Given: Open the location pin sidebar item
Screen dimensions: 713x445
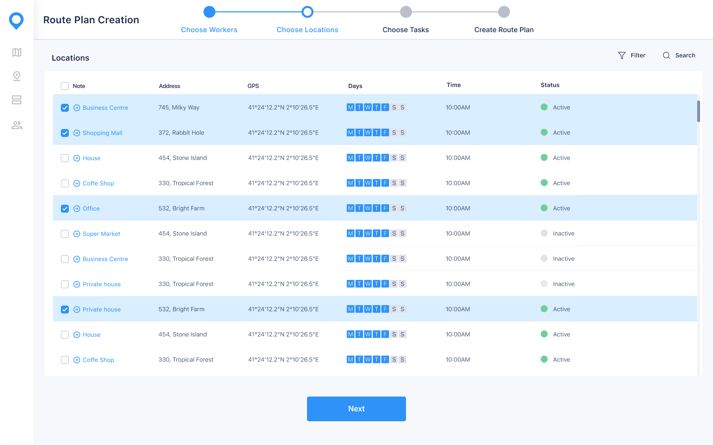Looking at the screenshot, I should (x=17, y=76).
